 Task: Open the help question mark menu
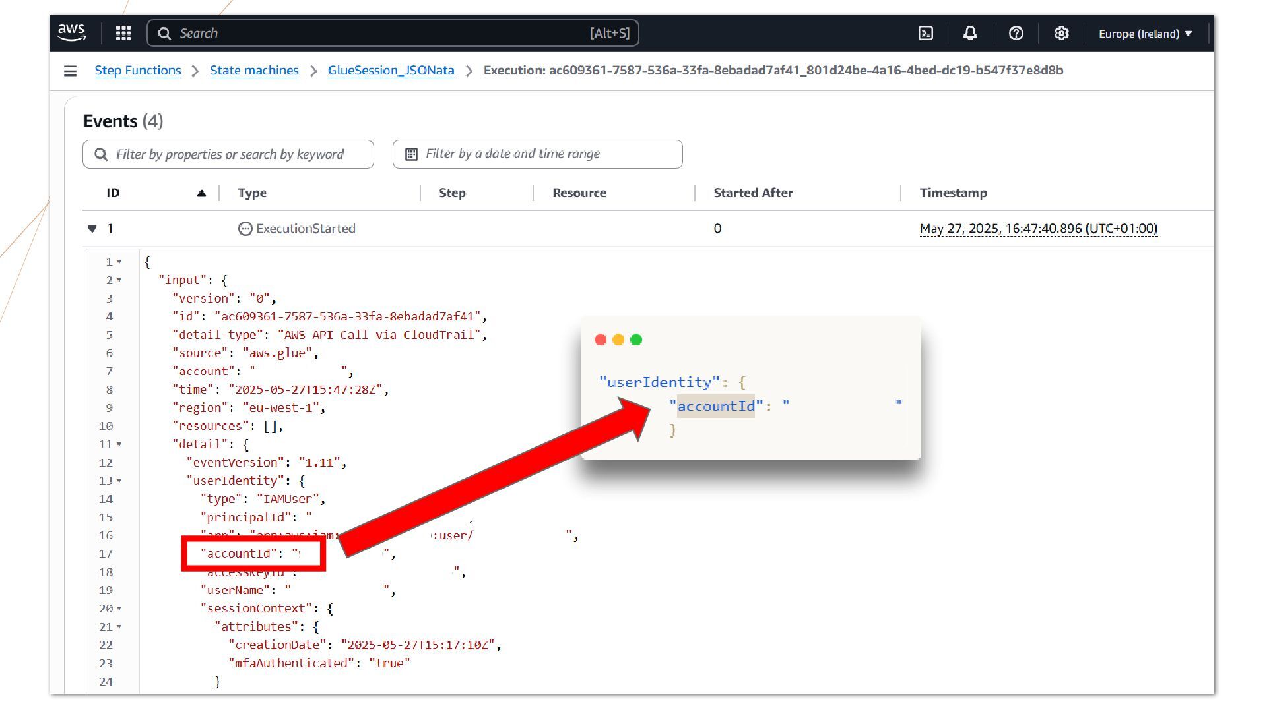pyautogui.click(x=1016, y=33)
